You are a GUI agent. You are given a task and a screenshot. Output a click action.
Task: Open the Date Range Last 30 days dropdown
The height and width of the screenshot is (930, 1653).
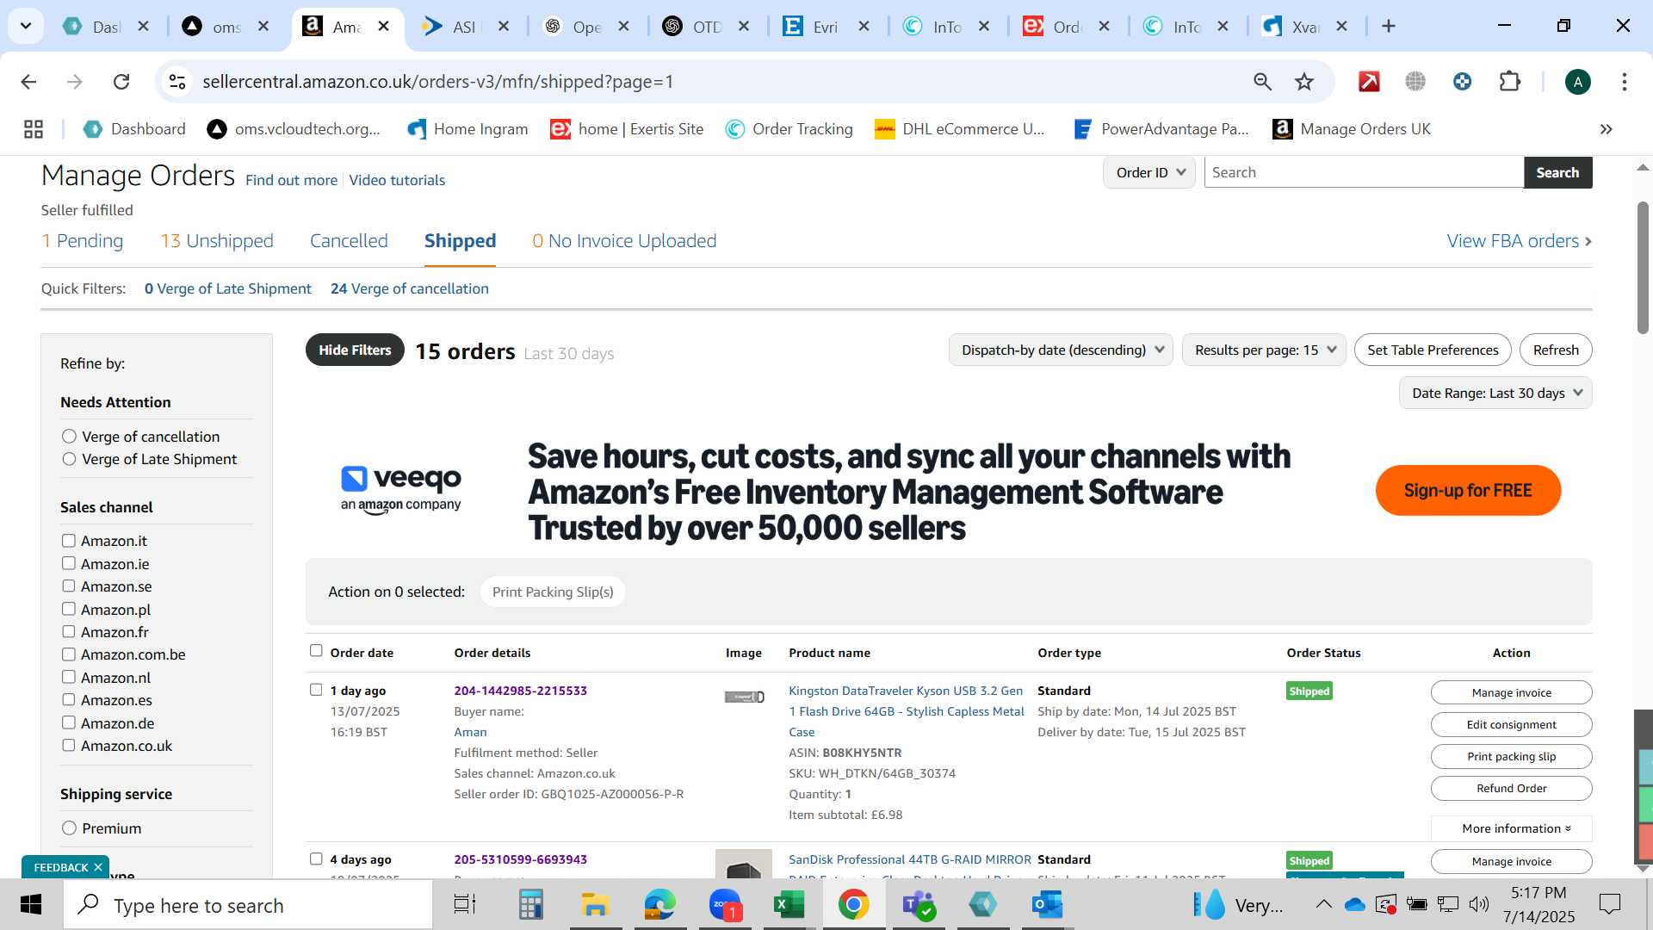1495,393
